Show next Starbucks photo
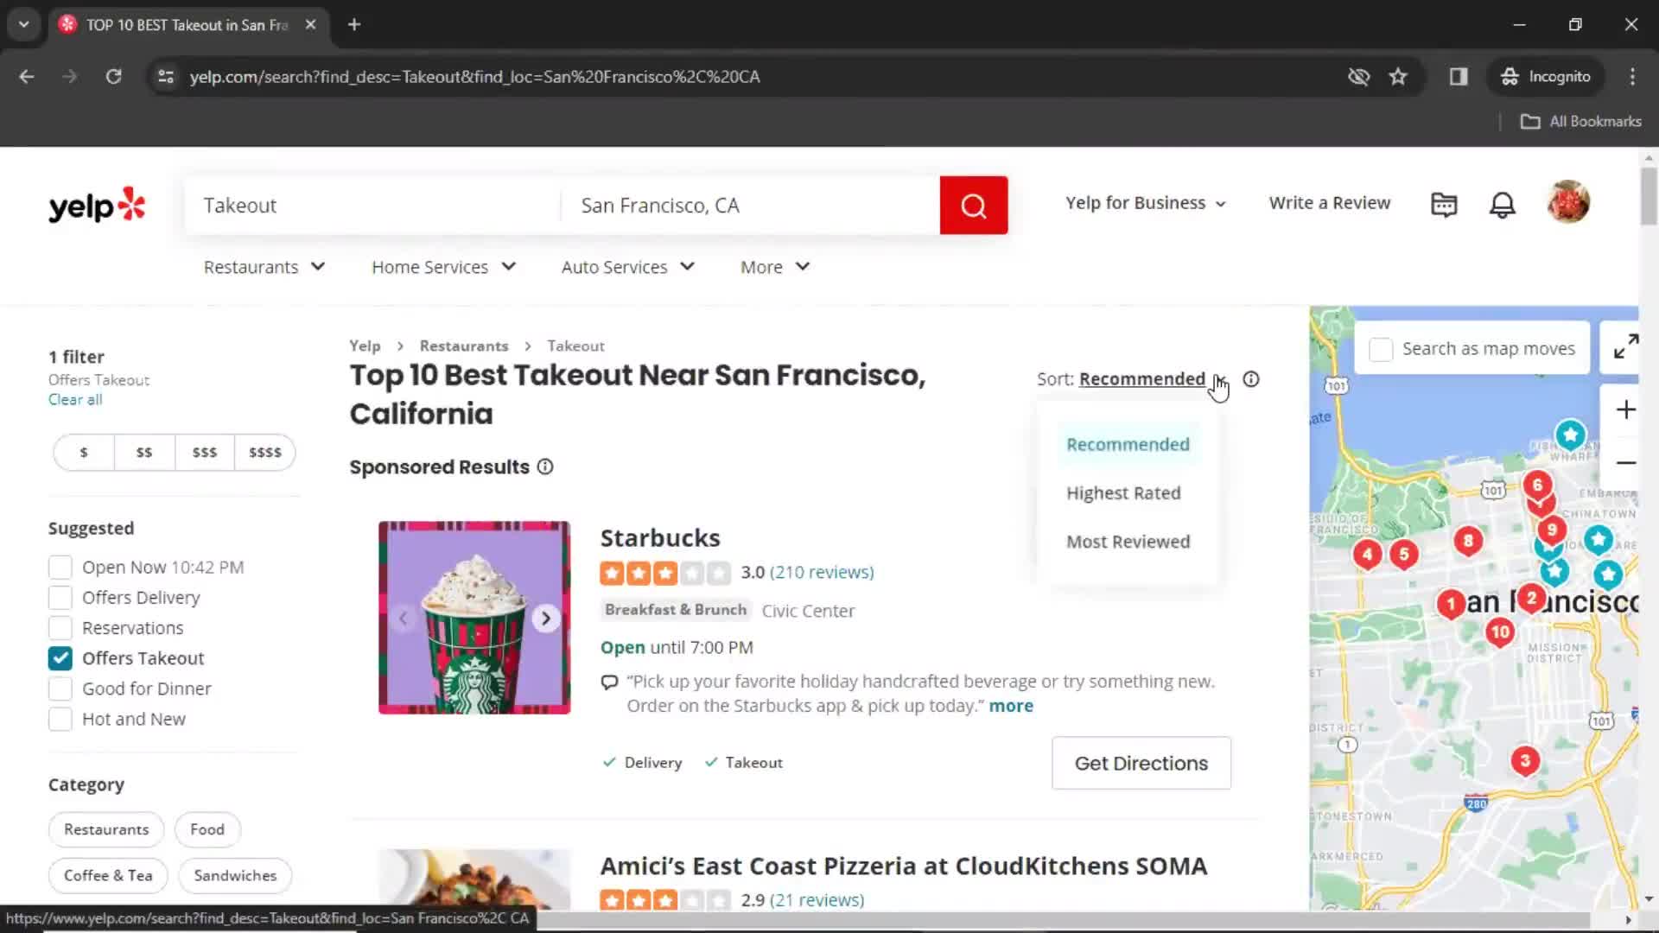 pos(546,619)
